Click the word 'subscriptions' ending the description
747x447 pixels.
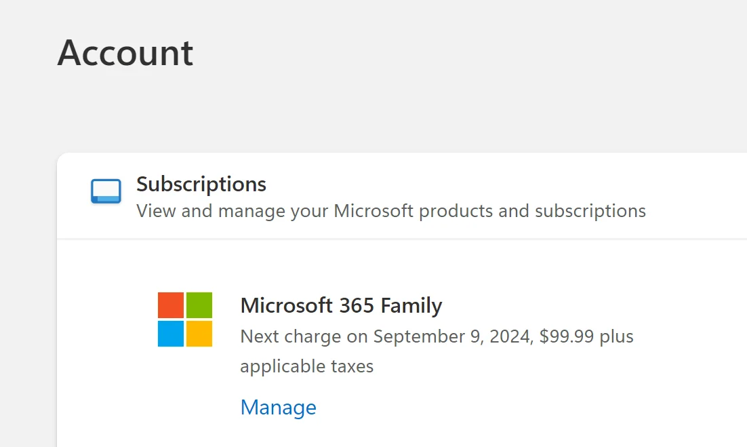[590, 211]
